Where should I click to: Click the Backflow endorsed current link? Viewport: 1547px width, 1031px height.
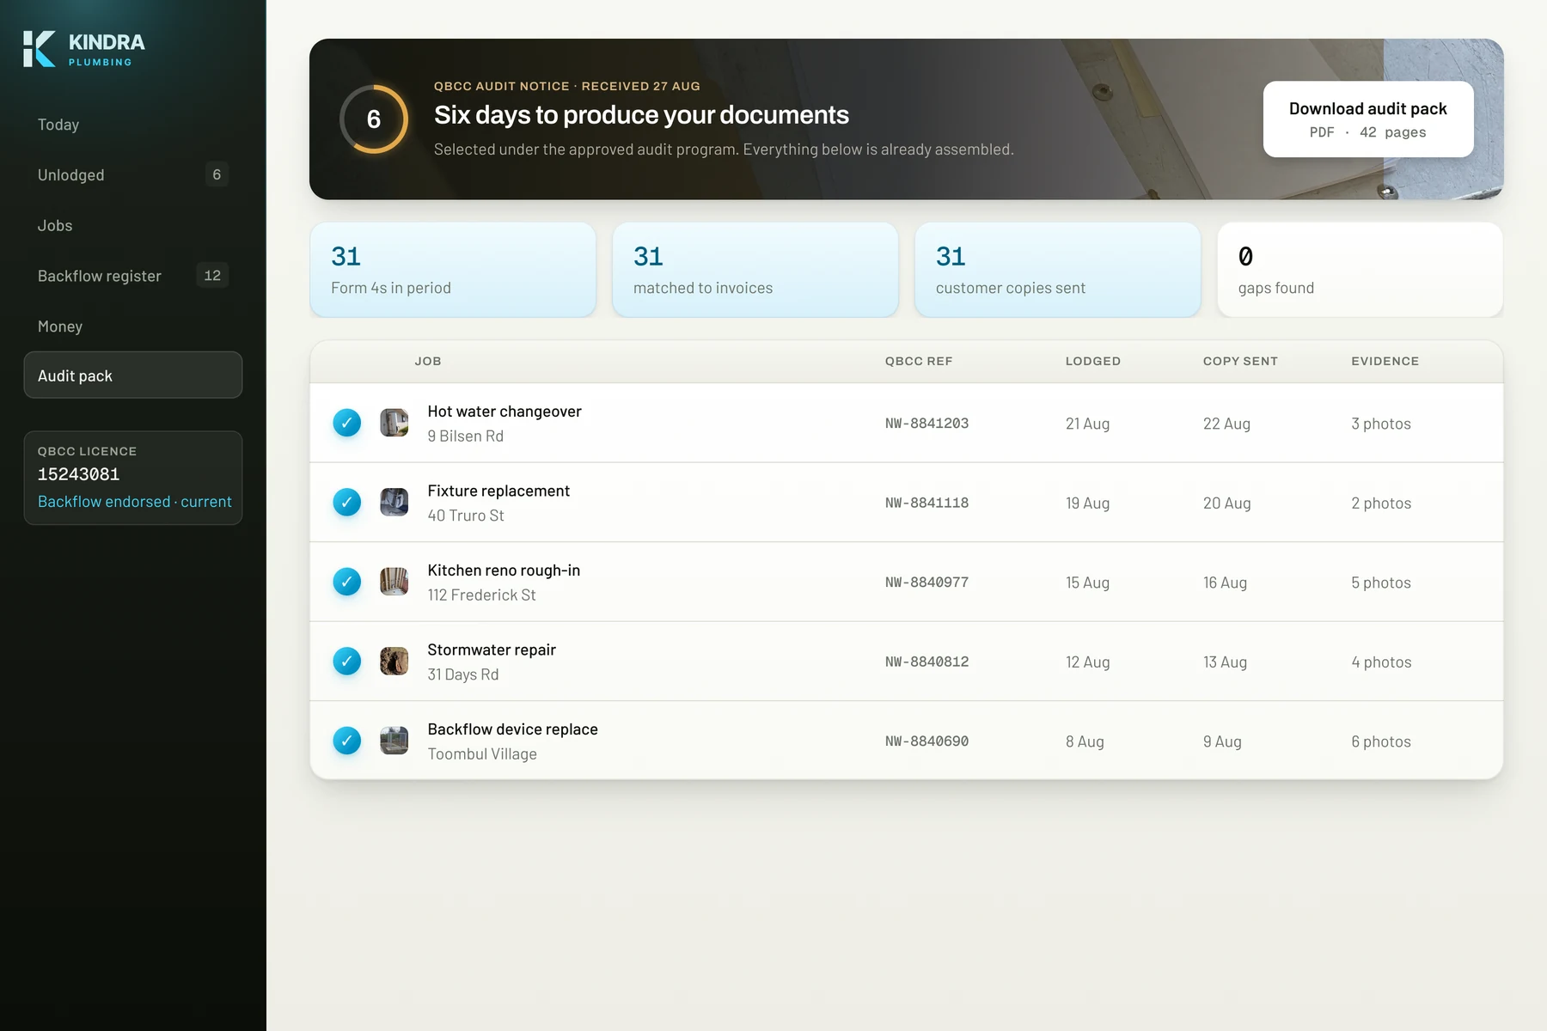135,502
